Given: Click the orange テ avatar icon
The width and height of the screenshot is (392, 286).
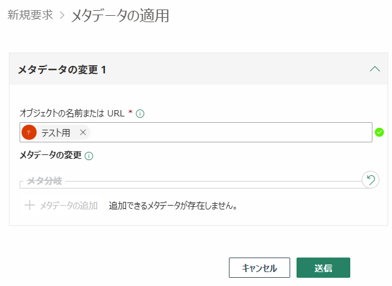Looking at the screenshot, I should [x=29, y=132].
